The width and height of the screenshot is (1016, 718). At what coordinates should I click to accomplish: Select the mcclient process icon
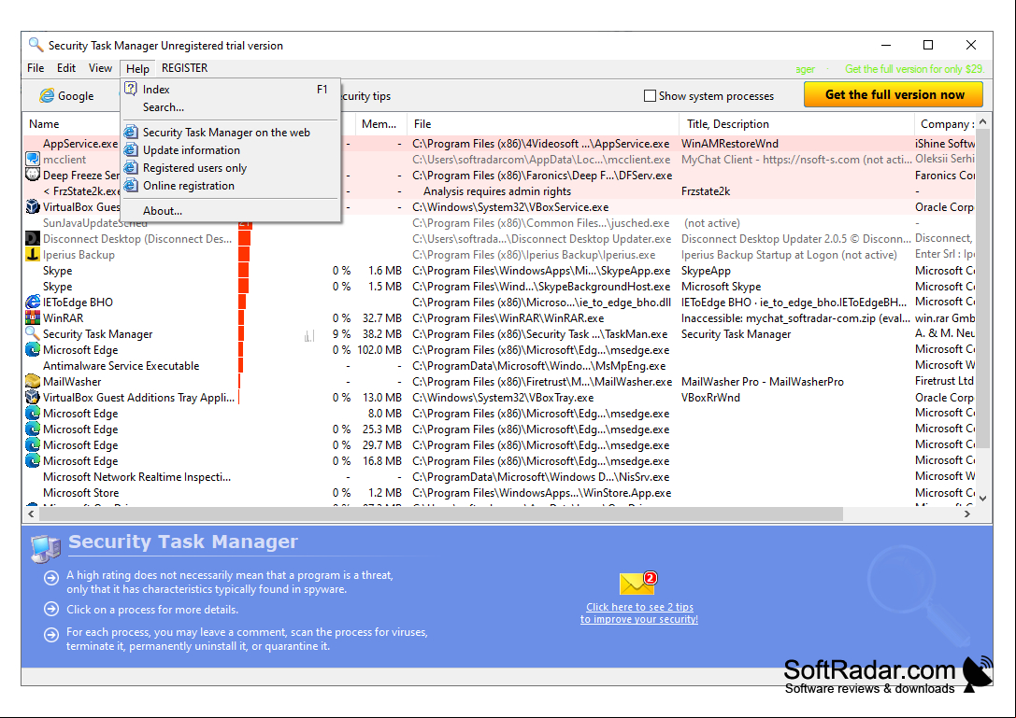[33, 160]
